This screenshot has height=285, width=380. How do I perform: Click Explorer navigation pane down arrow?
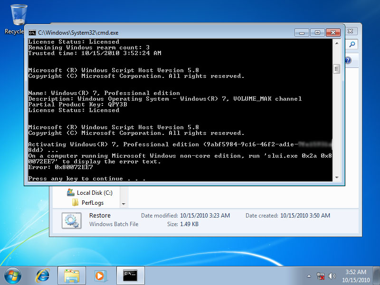click(123, 204)
